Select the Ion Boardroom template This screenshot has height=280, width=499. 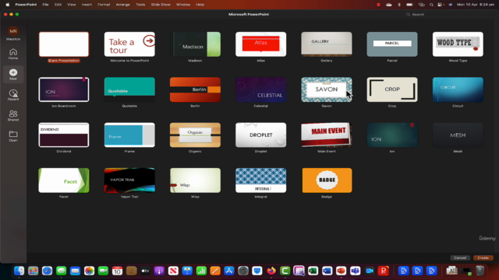(64, 89)
